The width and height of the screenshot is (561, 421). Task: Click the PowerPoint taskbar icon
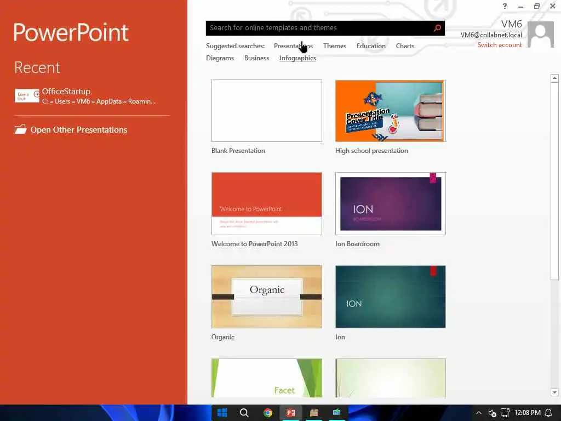290,412
